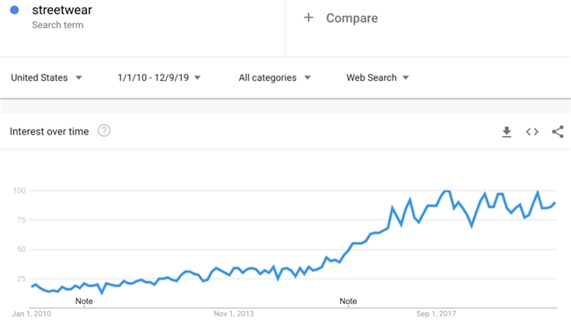Add a Compare search term

point(351,18)
